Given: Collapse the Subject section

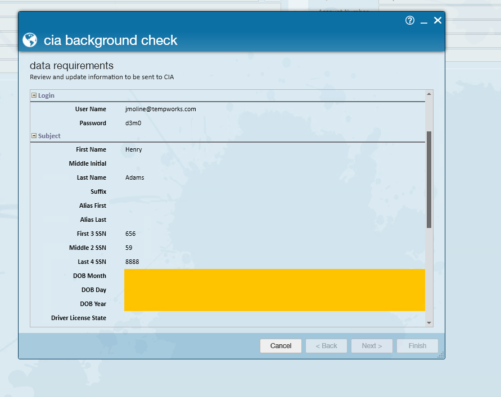Looking at the screenshot, I should 34,136.
